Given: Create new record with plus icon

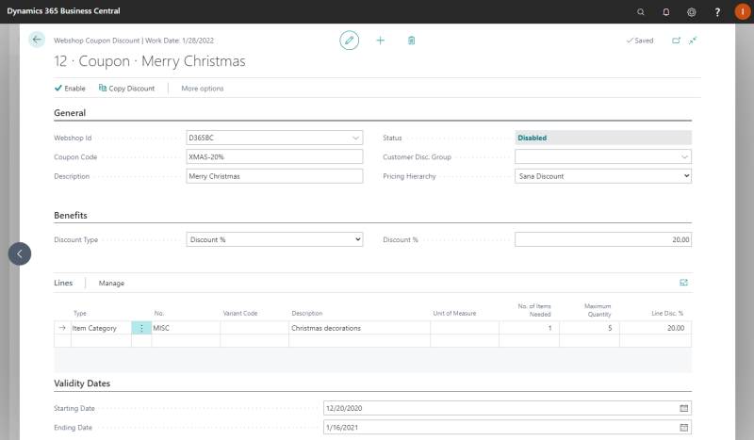Looking at the screenshot, I should tap(381, 41).
